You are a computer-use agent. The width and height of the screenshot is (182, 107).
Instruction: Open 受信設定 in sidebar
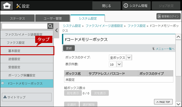pos(27,67)
